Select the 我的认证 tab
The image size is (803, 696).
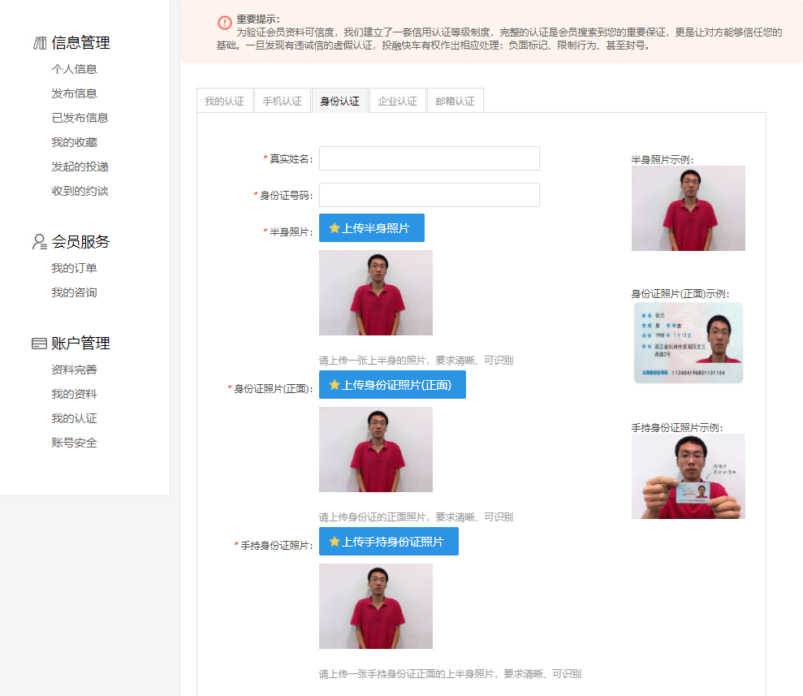pyautogui.click(x=224, y=100)
